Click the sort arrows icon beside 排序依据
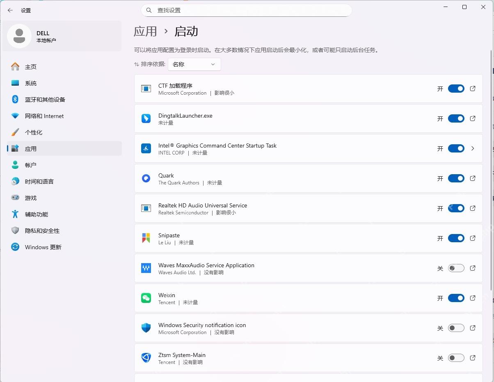 pyautogui.click(x=137, y=64)
